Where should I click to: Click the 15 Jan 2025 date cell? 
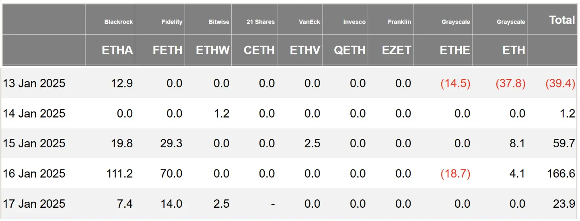(34, 143)
